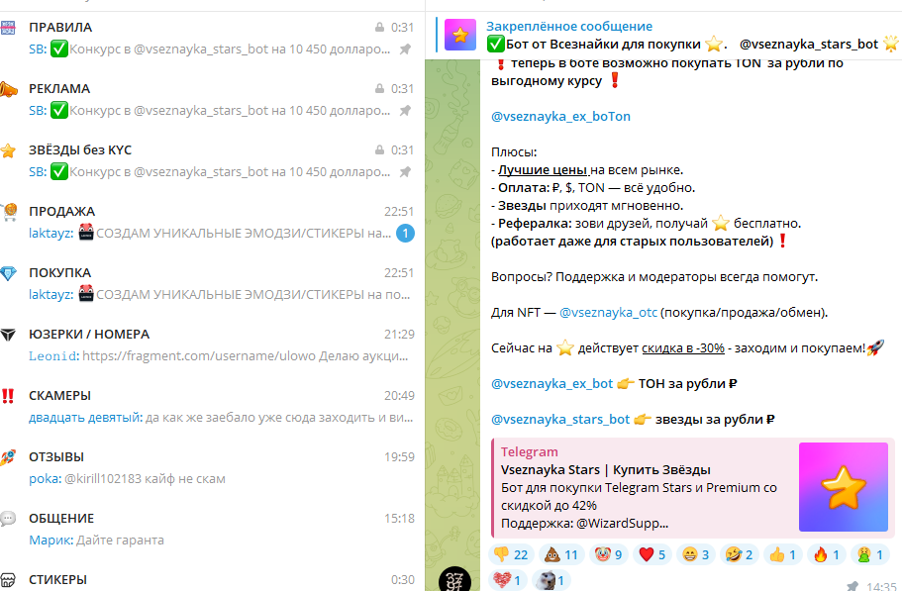Click the скидка в -30% link
This screenshot has height=591, width=902.
[x=683, y=348]
